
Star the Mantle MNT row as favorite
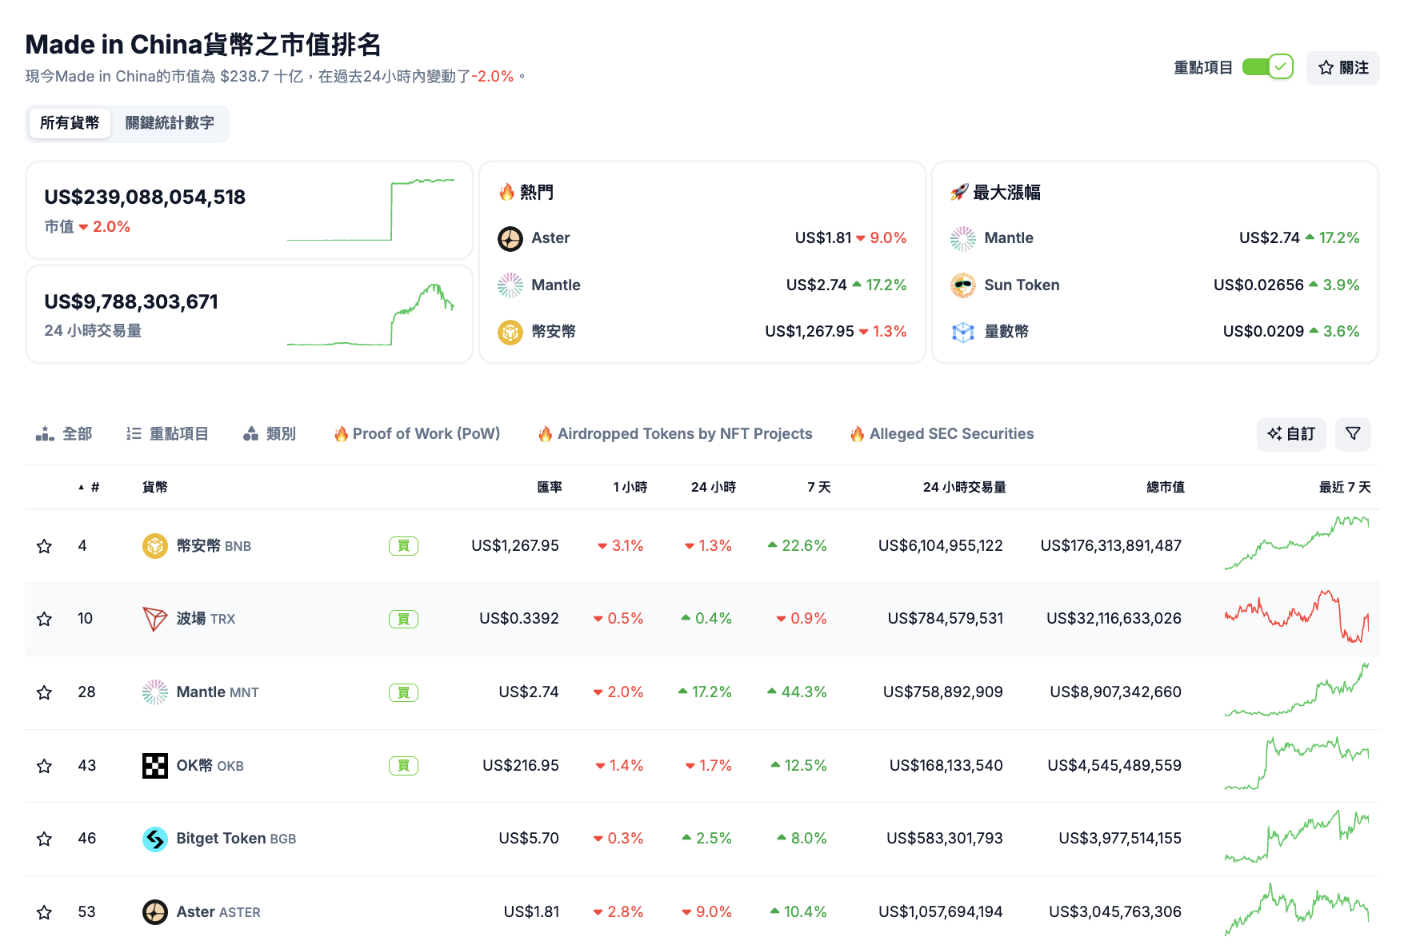click(44, 692)
